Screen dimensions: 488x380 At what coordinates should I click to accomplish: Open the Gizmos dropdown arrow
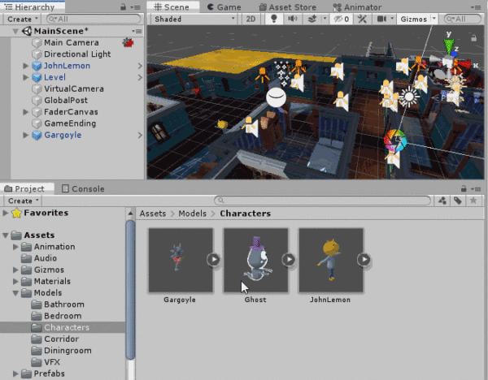[x=434, y=19]
